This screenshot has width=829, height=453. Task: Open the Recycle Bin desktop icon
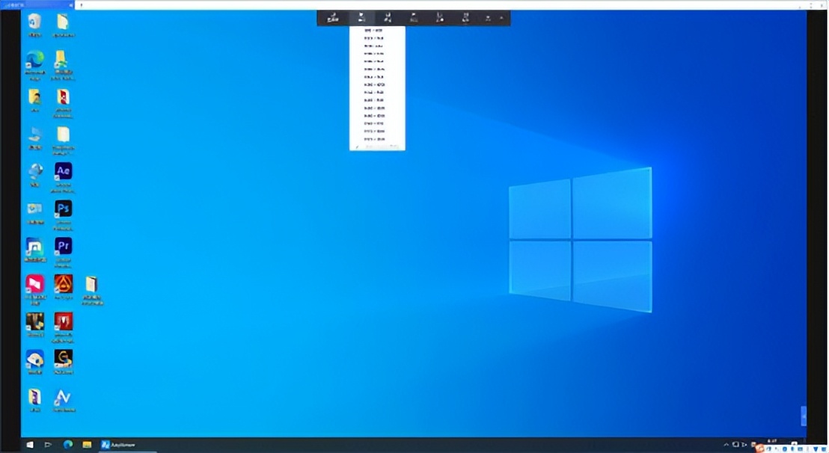coord(34,22)
